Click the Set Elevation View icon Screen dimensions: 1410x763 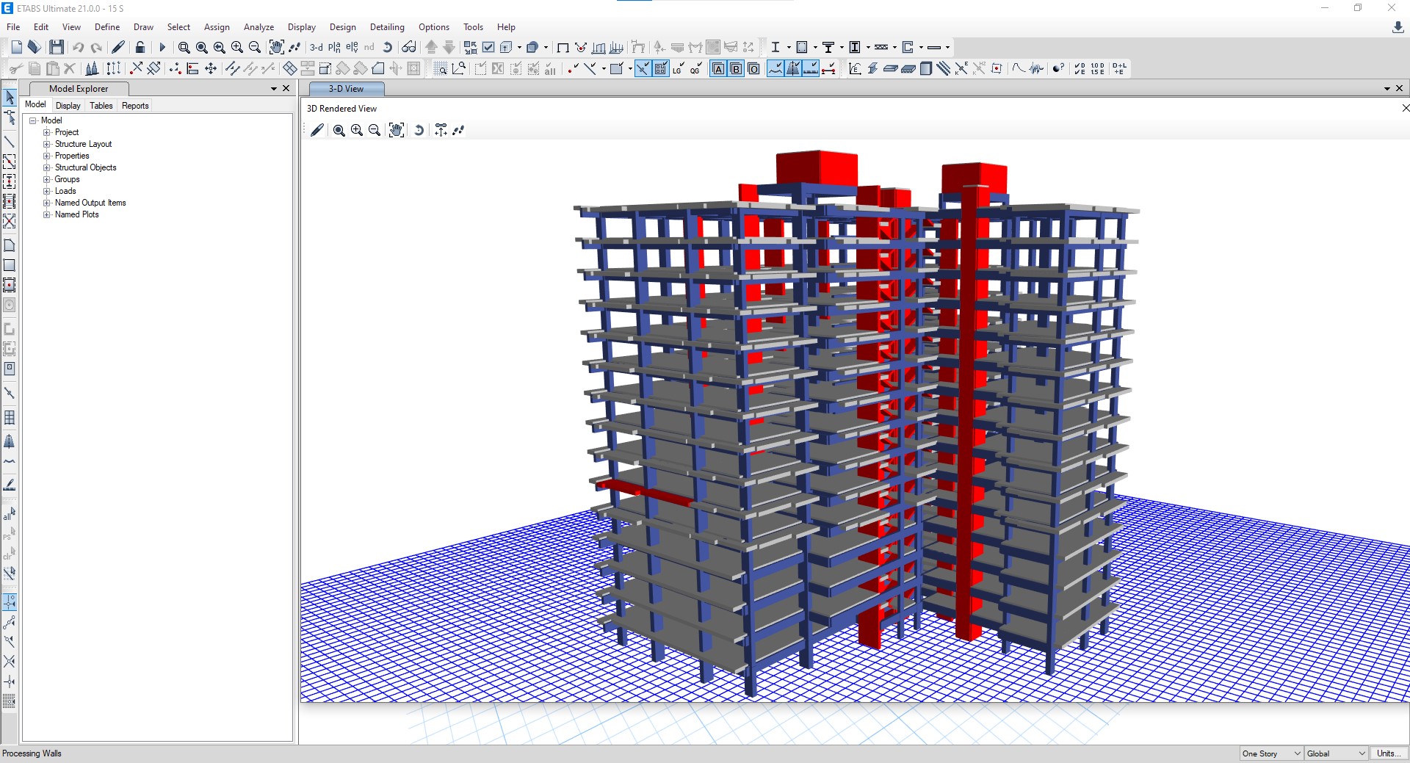tap(352, 47)
